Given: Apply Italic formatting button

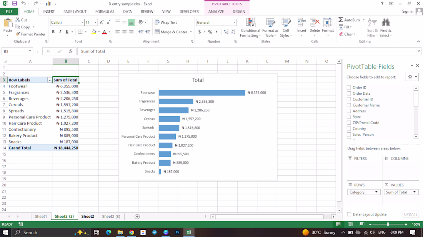Looking at the screenshot, I should click(x=60, y=32).
